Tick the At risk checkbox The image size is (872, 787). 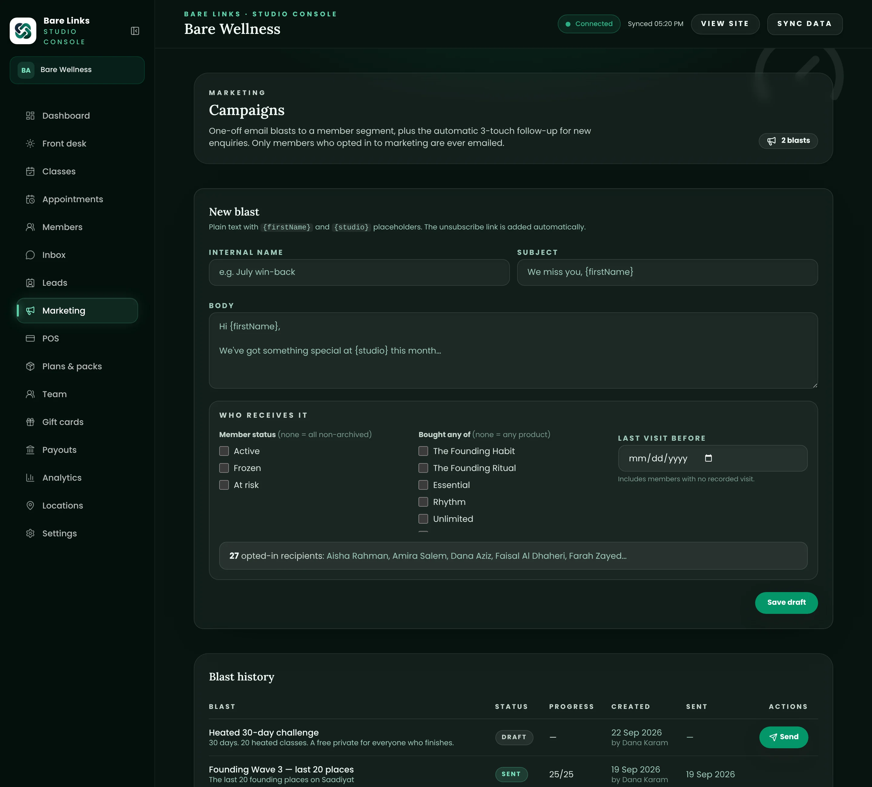(x=224, y=485)
